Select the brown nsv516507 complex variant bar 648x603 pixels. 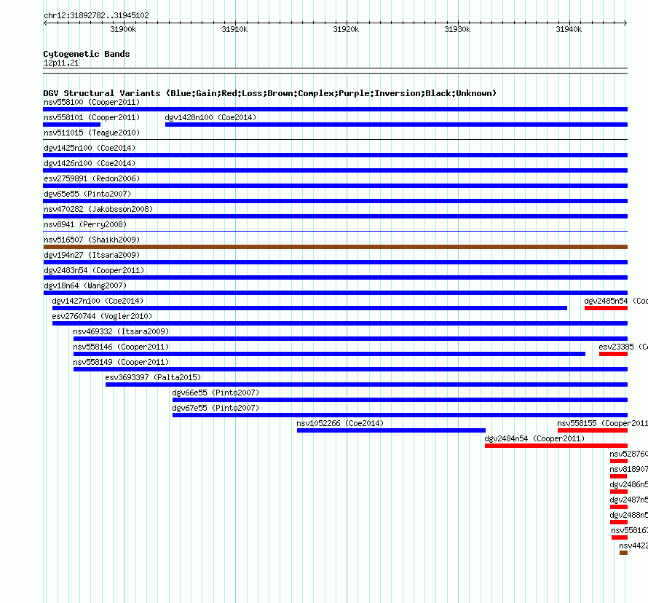click(336, 247)
